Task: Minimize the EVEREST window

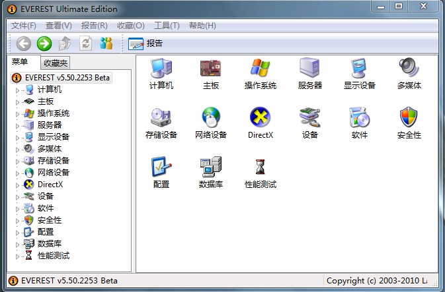Action: tap(381, 6)
